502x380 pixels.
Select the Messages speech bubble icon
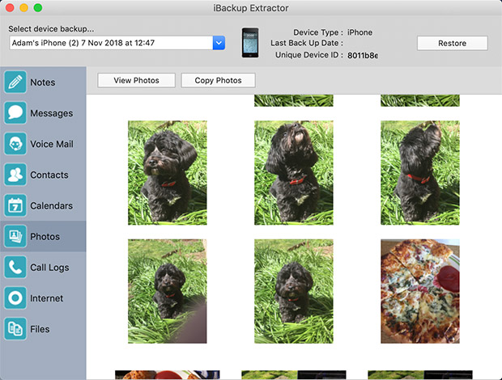pos(15,113)
